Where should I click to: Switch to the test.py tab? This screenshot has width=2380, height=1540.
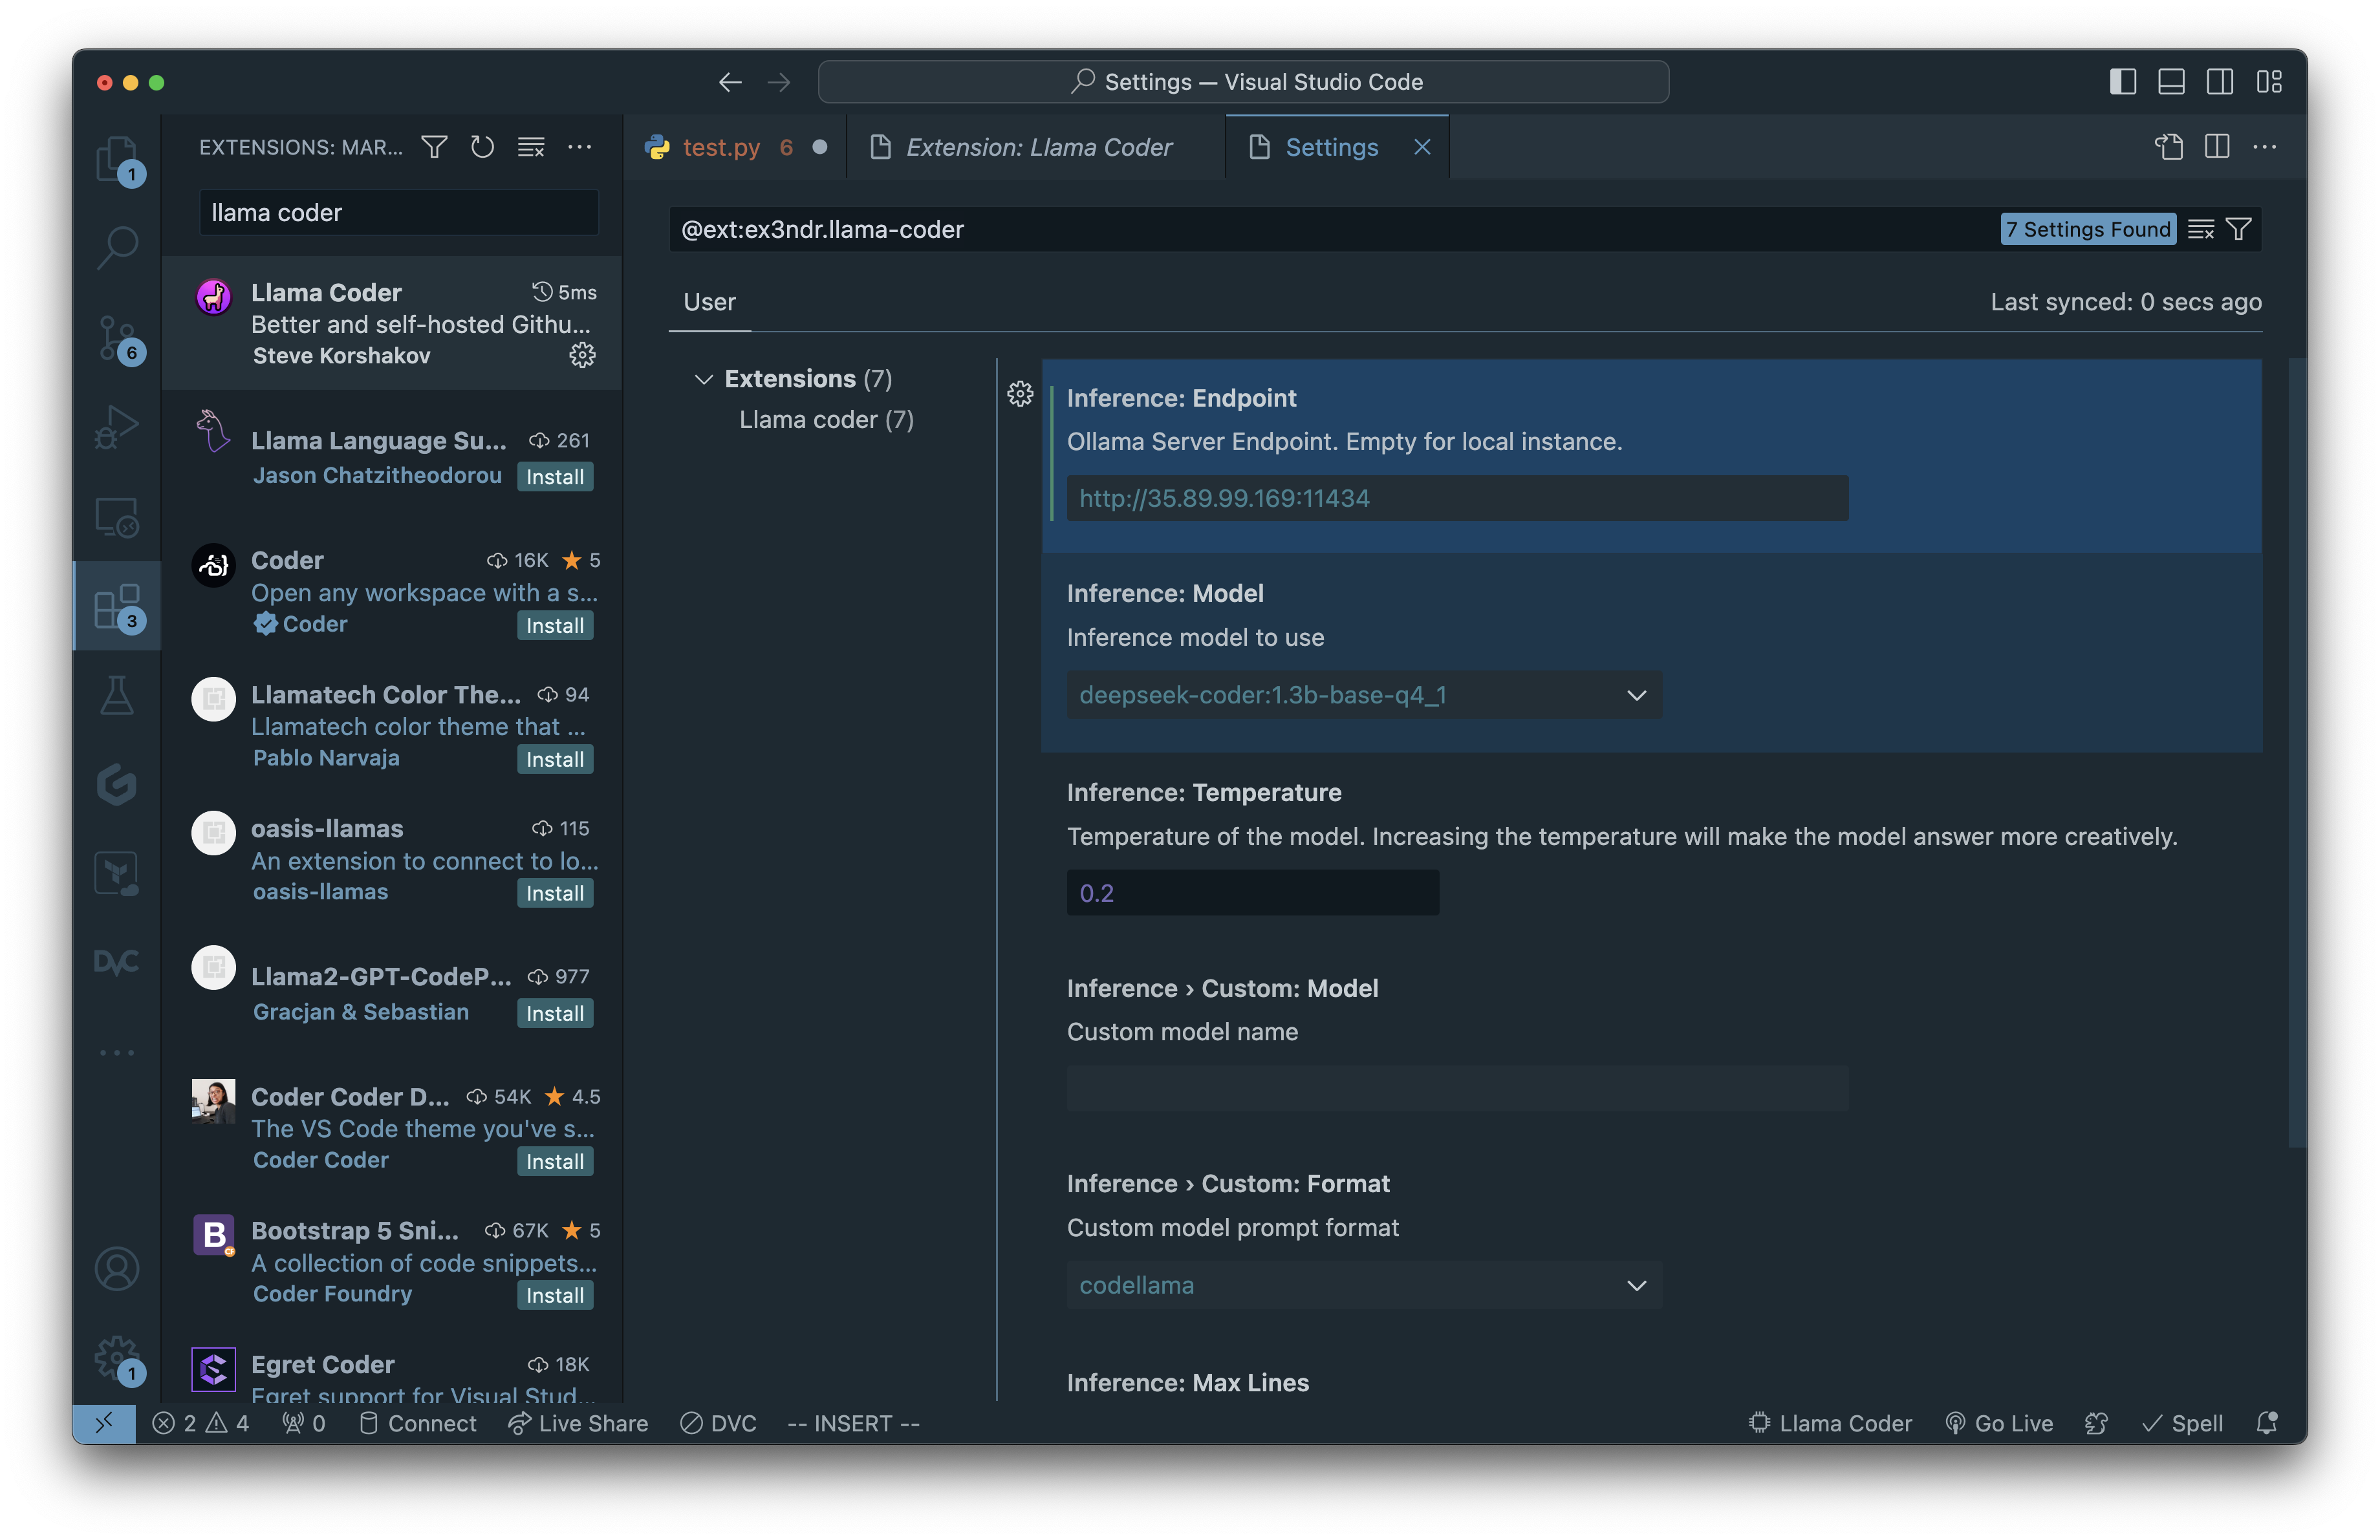pos(720,148)
